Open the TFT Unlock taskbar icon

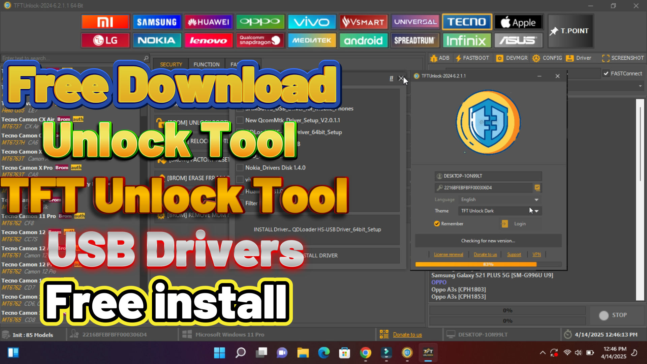tap(428, 353)
